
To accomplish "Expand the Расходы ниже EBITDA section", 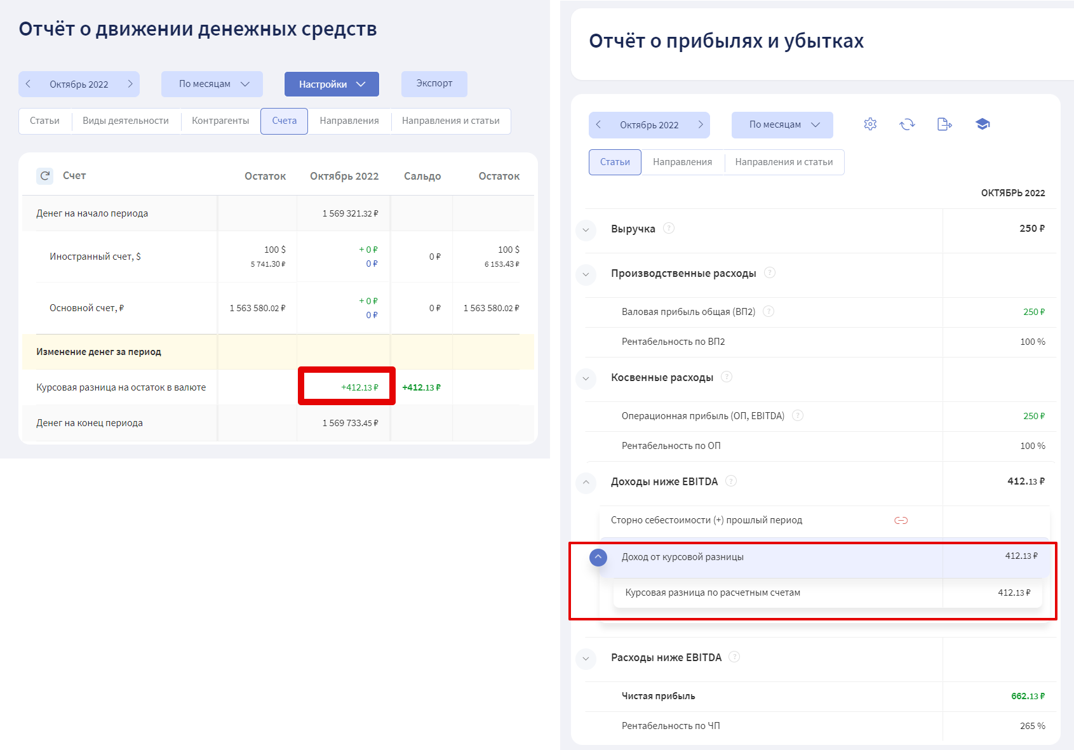I will coord(586,659).
